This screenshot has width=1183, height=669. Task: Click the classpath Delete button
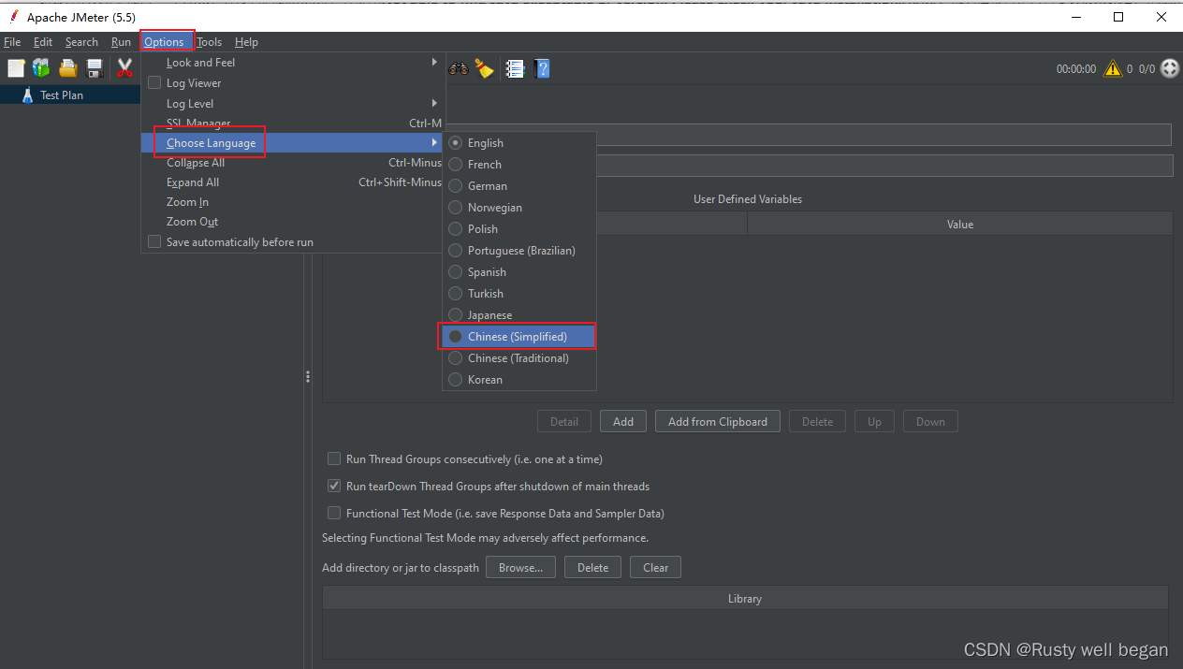click(592, 568)
